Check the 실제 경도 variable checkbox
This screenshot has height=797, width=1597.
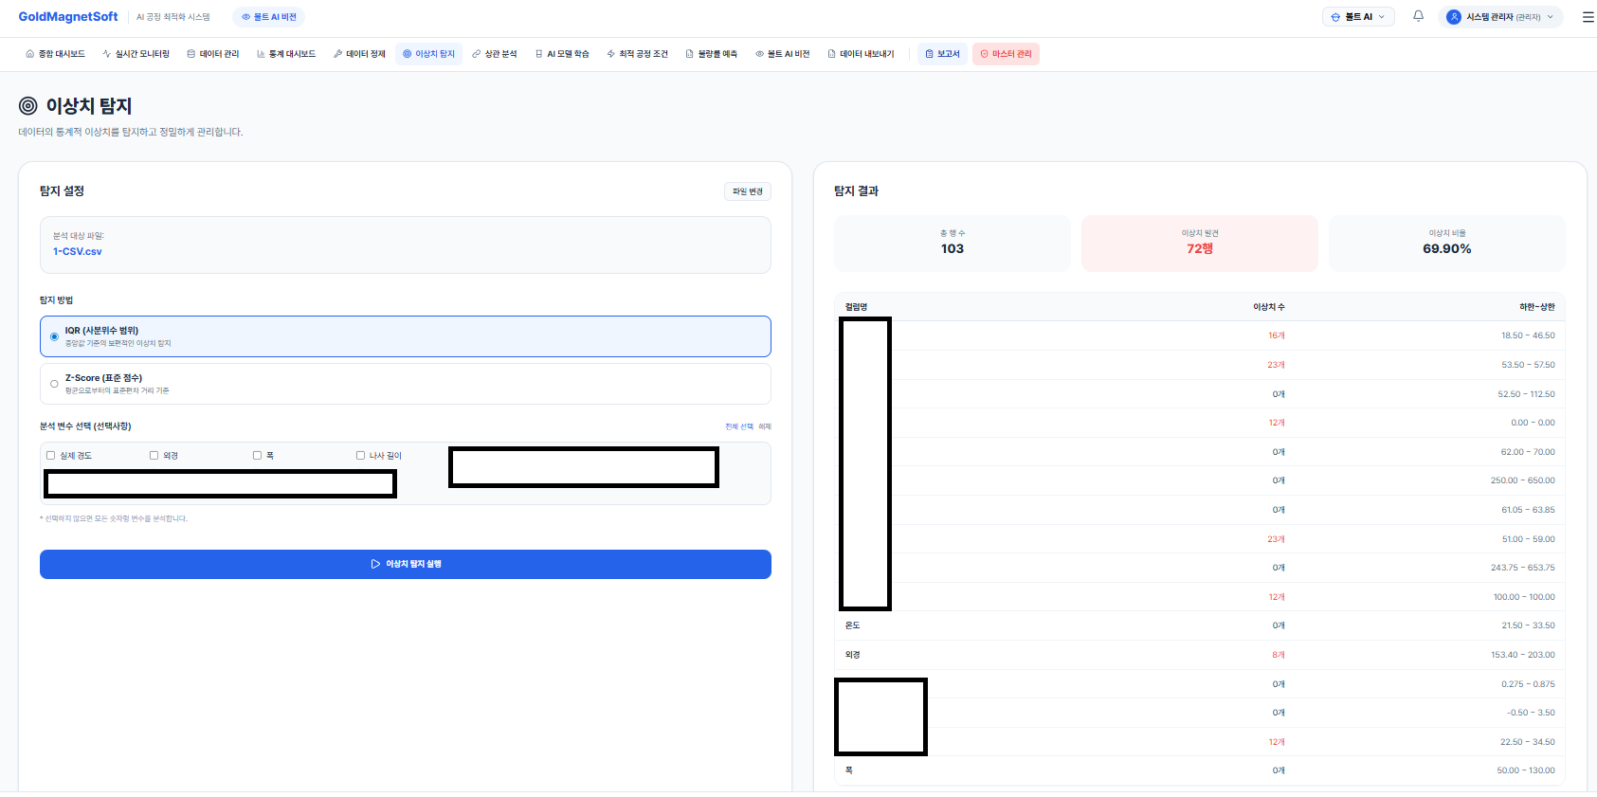pos(51,456)
